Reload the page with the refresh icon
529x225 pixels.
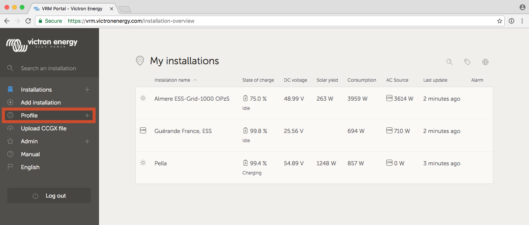coord(28,21)
